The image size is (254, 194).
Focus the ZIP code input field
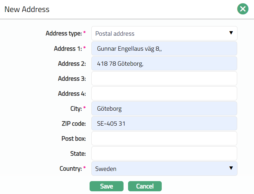pyautogui.click(x=164, y=124)
